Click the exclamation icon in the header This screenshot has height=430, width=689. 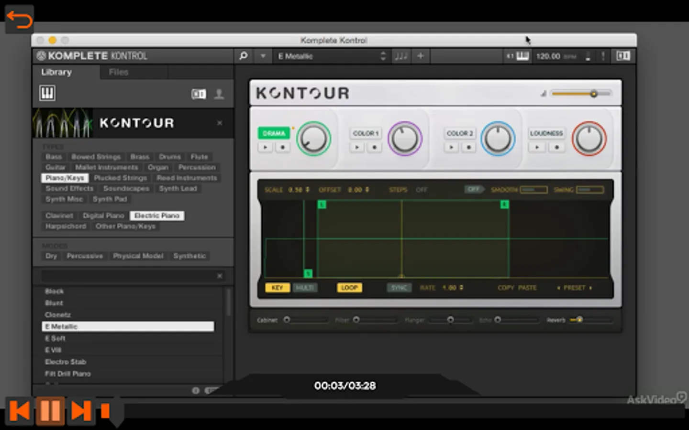(x=603, y=56)
